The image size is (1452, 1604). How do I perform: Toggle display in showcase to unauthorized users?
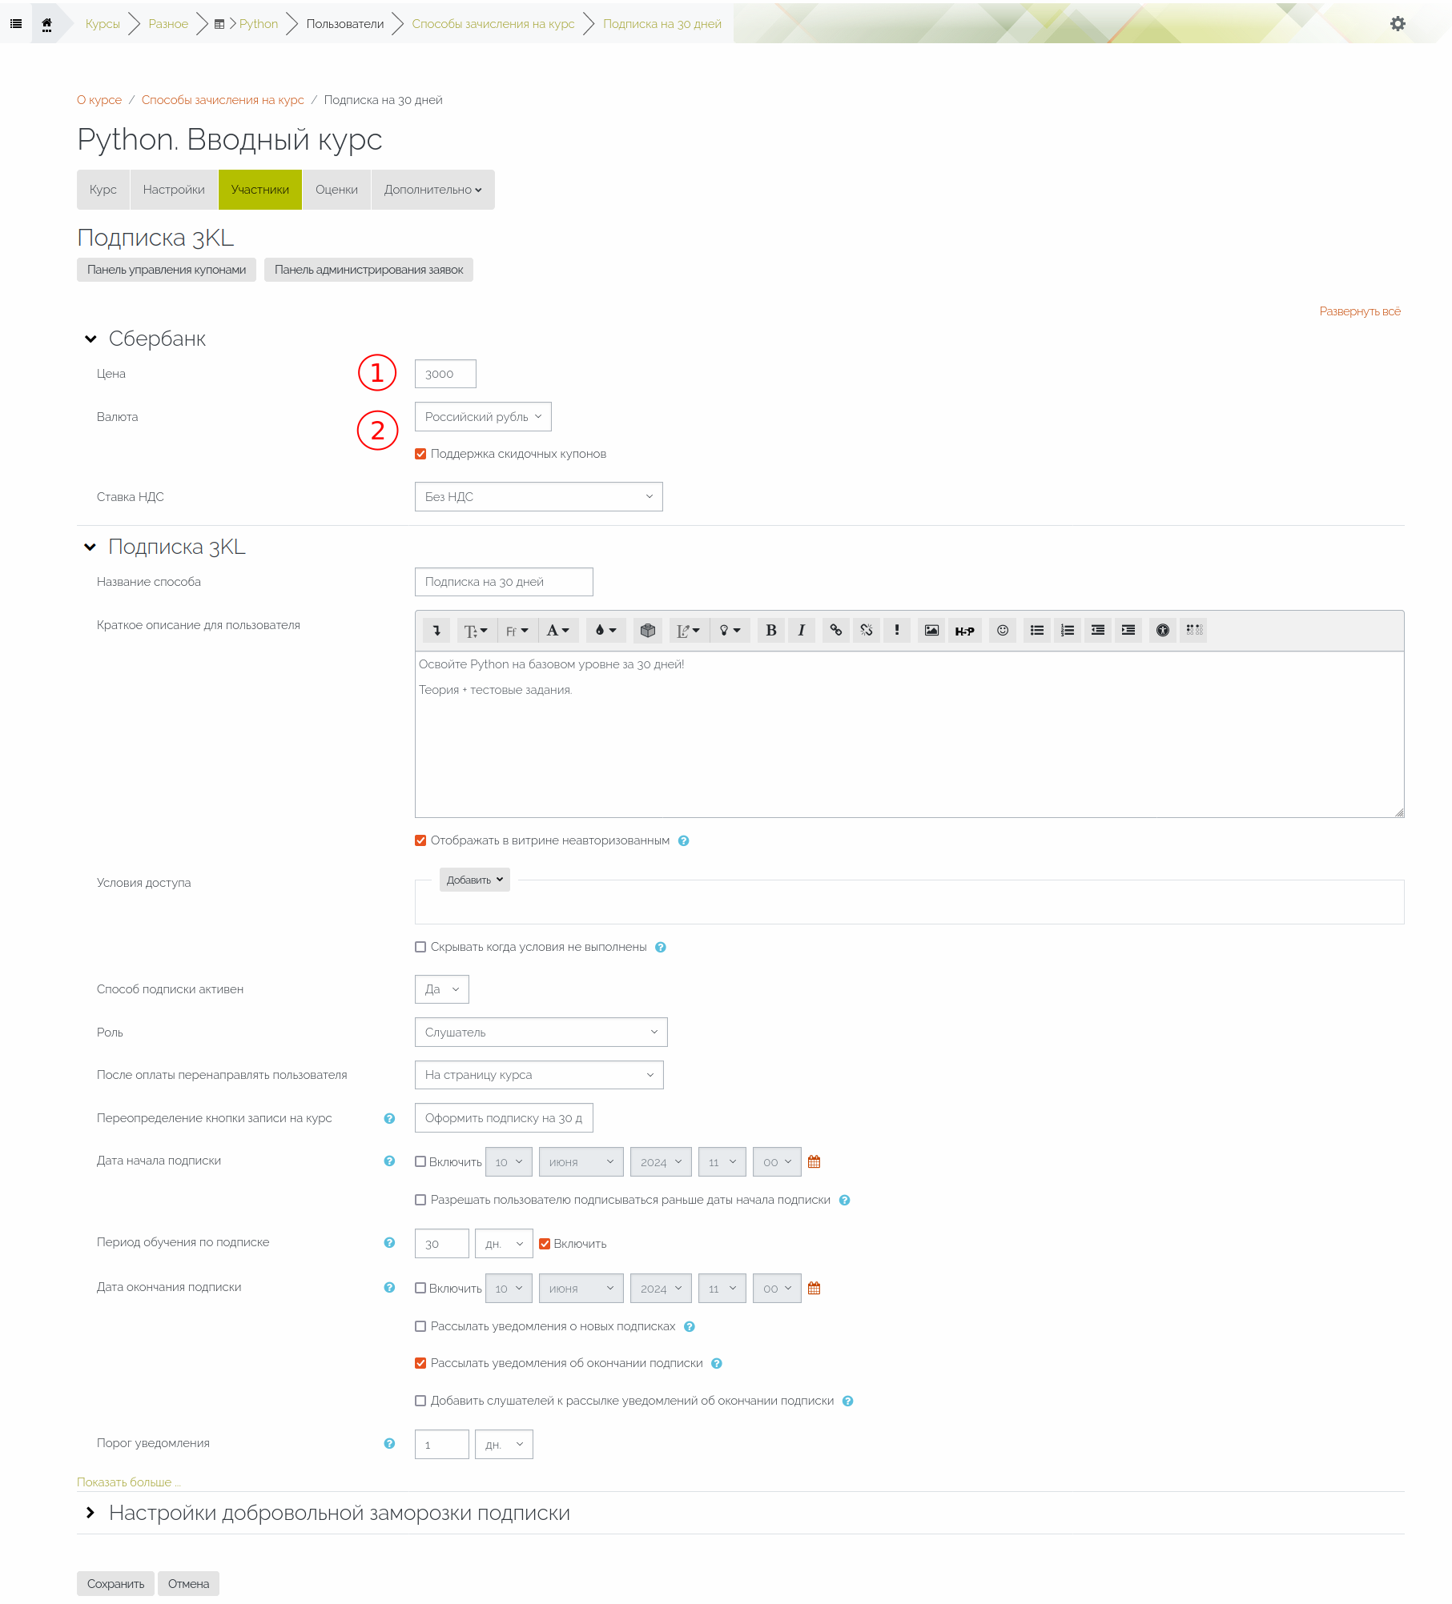click(x=420, y=840)
